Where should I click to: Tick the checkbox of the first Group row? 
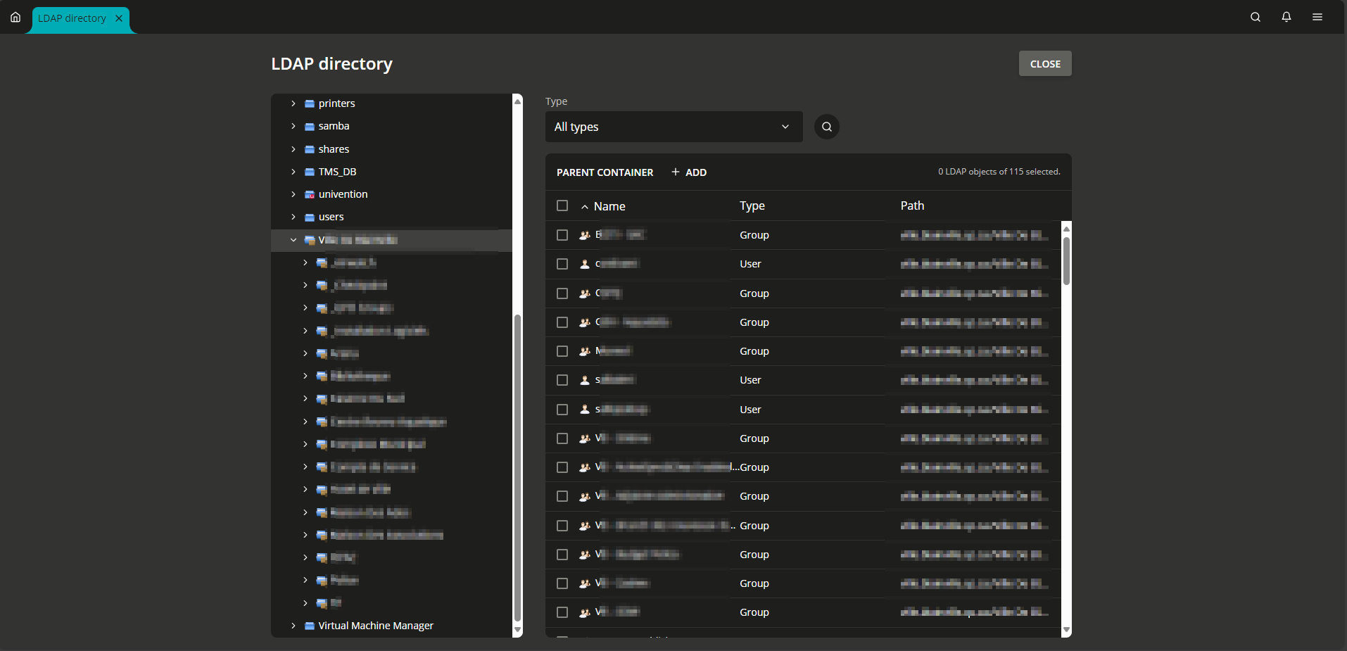click(x=562, y=235)
